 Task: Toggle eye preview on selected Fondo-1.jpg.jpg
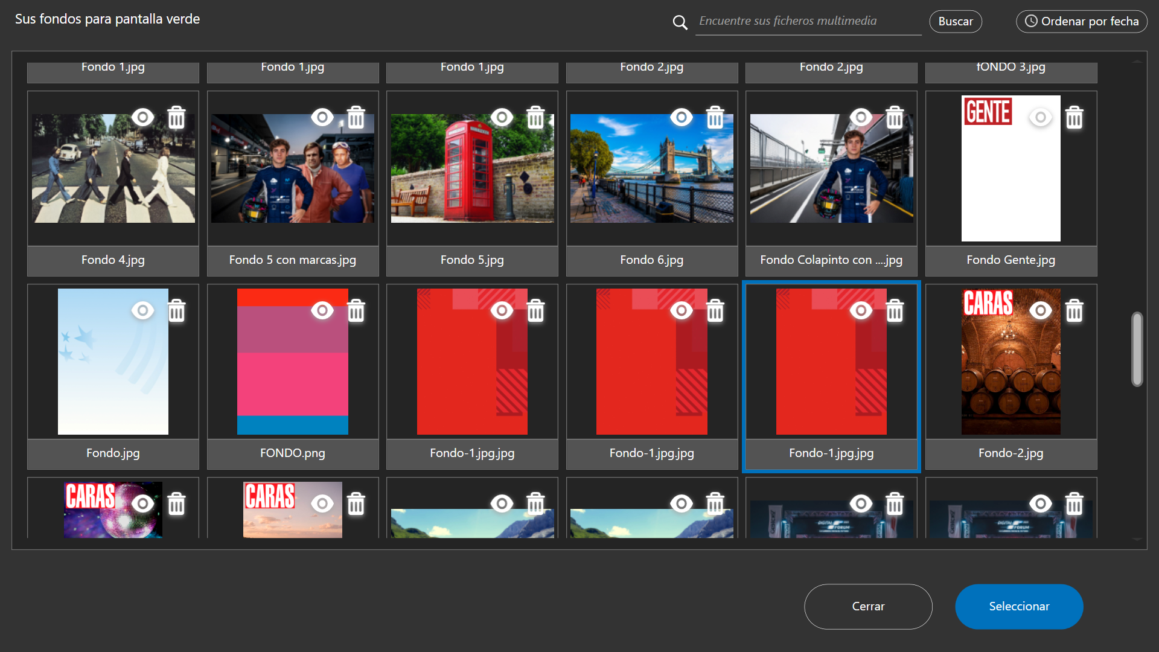[x=861, y=310]
